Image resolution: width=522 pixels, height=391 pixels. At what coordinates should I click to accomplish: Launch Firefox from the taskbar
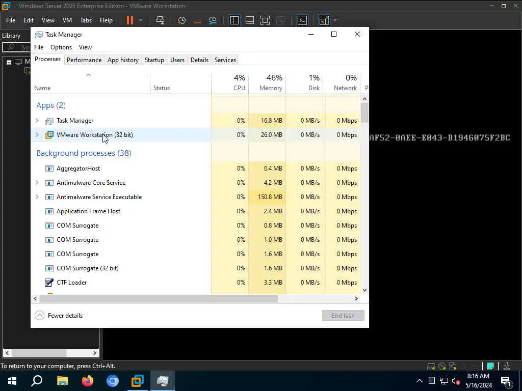(x=88, y=381)
